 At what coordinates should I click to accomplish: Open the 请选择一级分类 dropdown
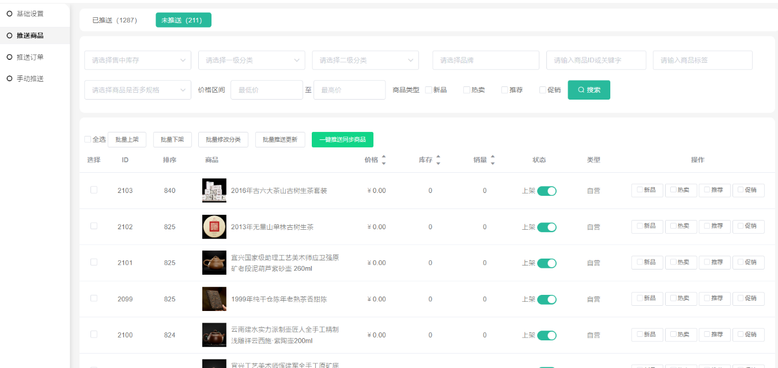251,60
